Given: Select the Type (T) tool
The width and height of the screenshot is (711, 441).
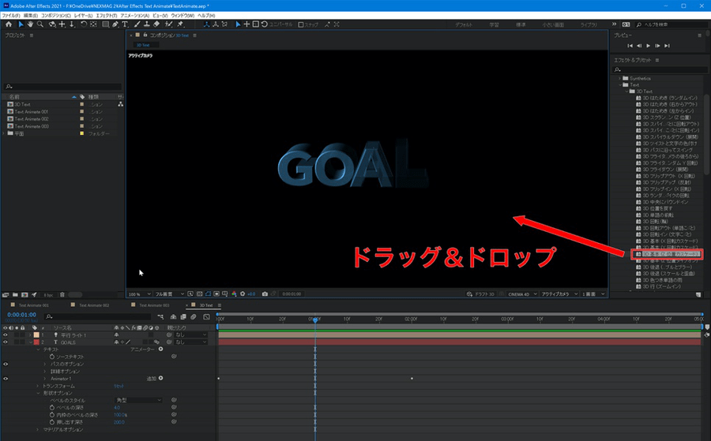Looking at the screenshot, I should (125, 24).
